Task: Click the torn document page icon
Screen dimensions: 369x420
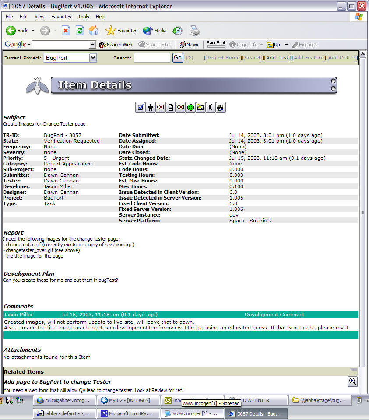Action: (170, 108)
